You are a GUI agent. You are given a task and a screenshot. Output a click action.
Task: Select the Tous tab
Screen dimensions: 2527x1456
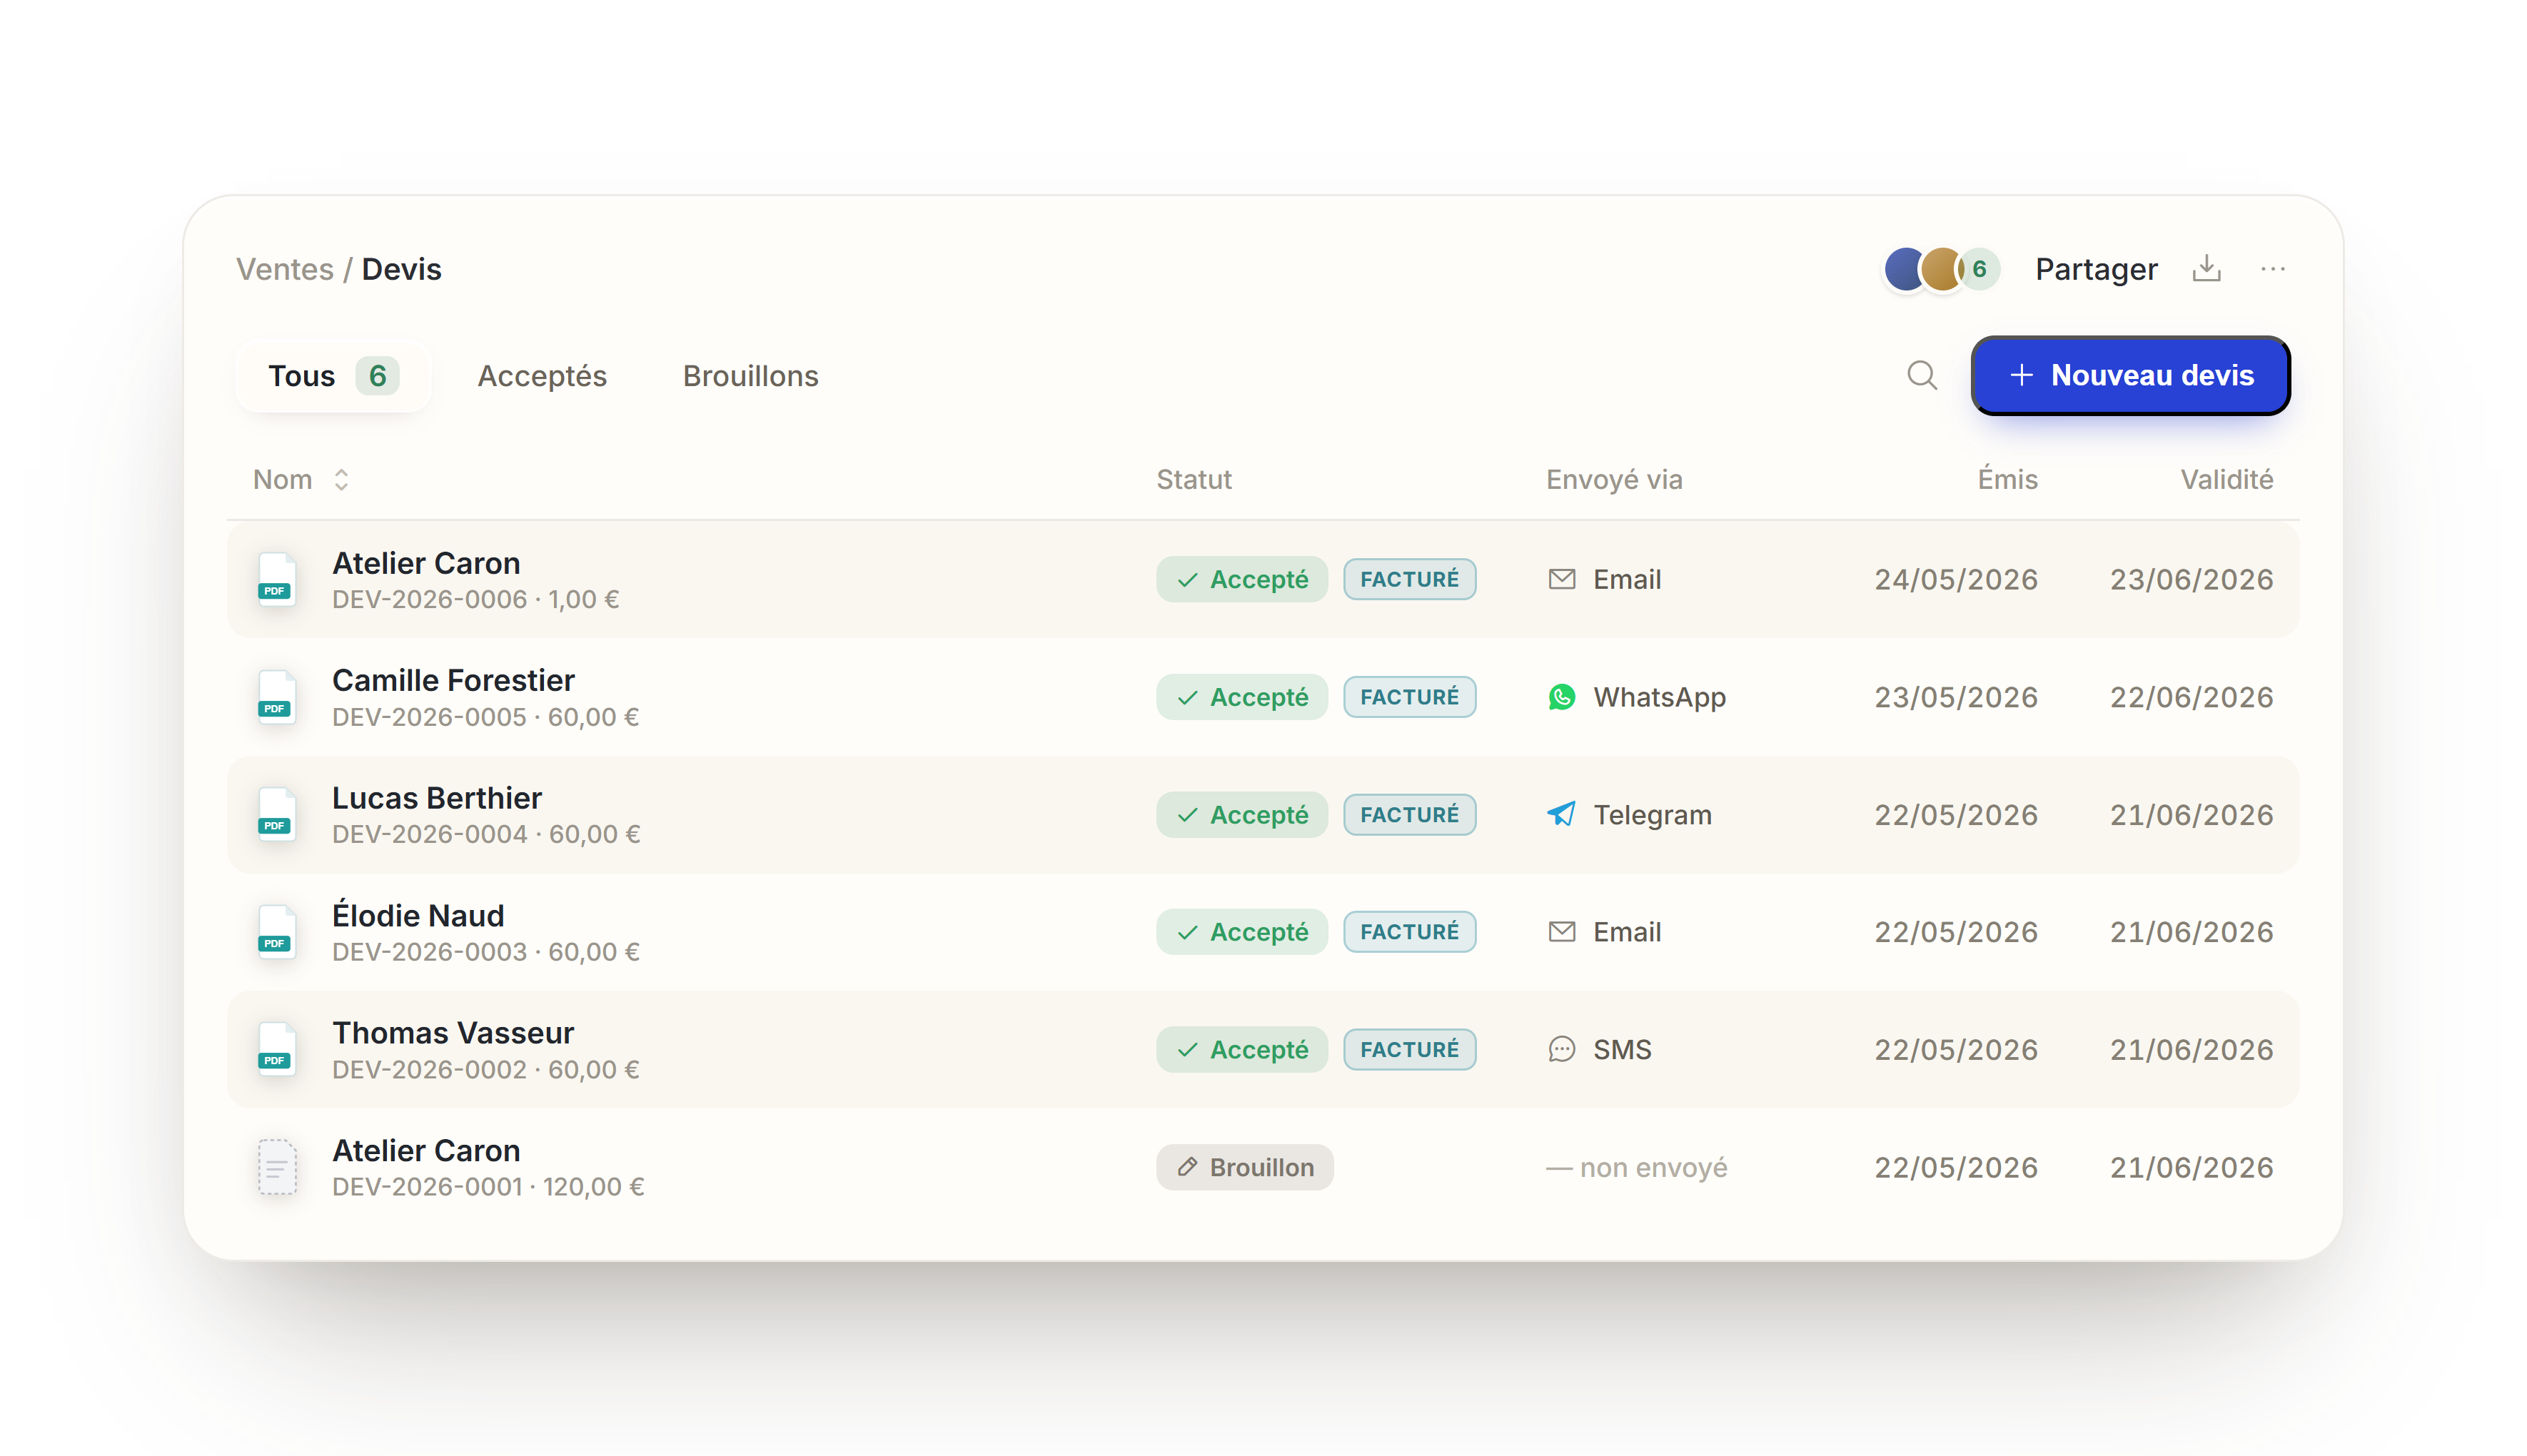[x=333, y=376]
